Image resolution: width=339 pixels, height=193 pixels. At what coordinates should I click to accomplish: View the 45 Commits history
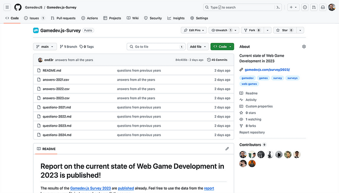(217, 60)
